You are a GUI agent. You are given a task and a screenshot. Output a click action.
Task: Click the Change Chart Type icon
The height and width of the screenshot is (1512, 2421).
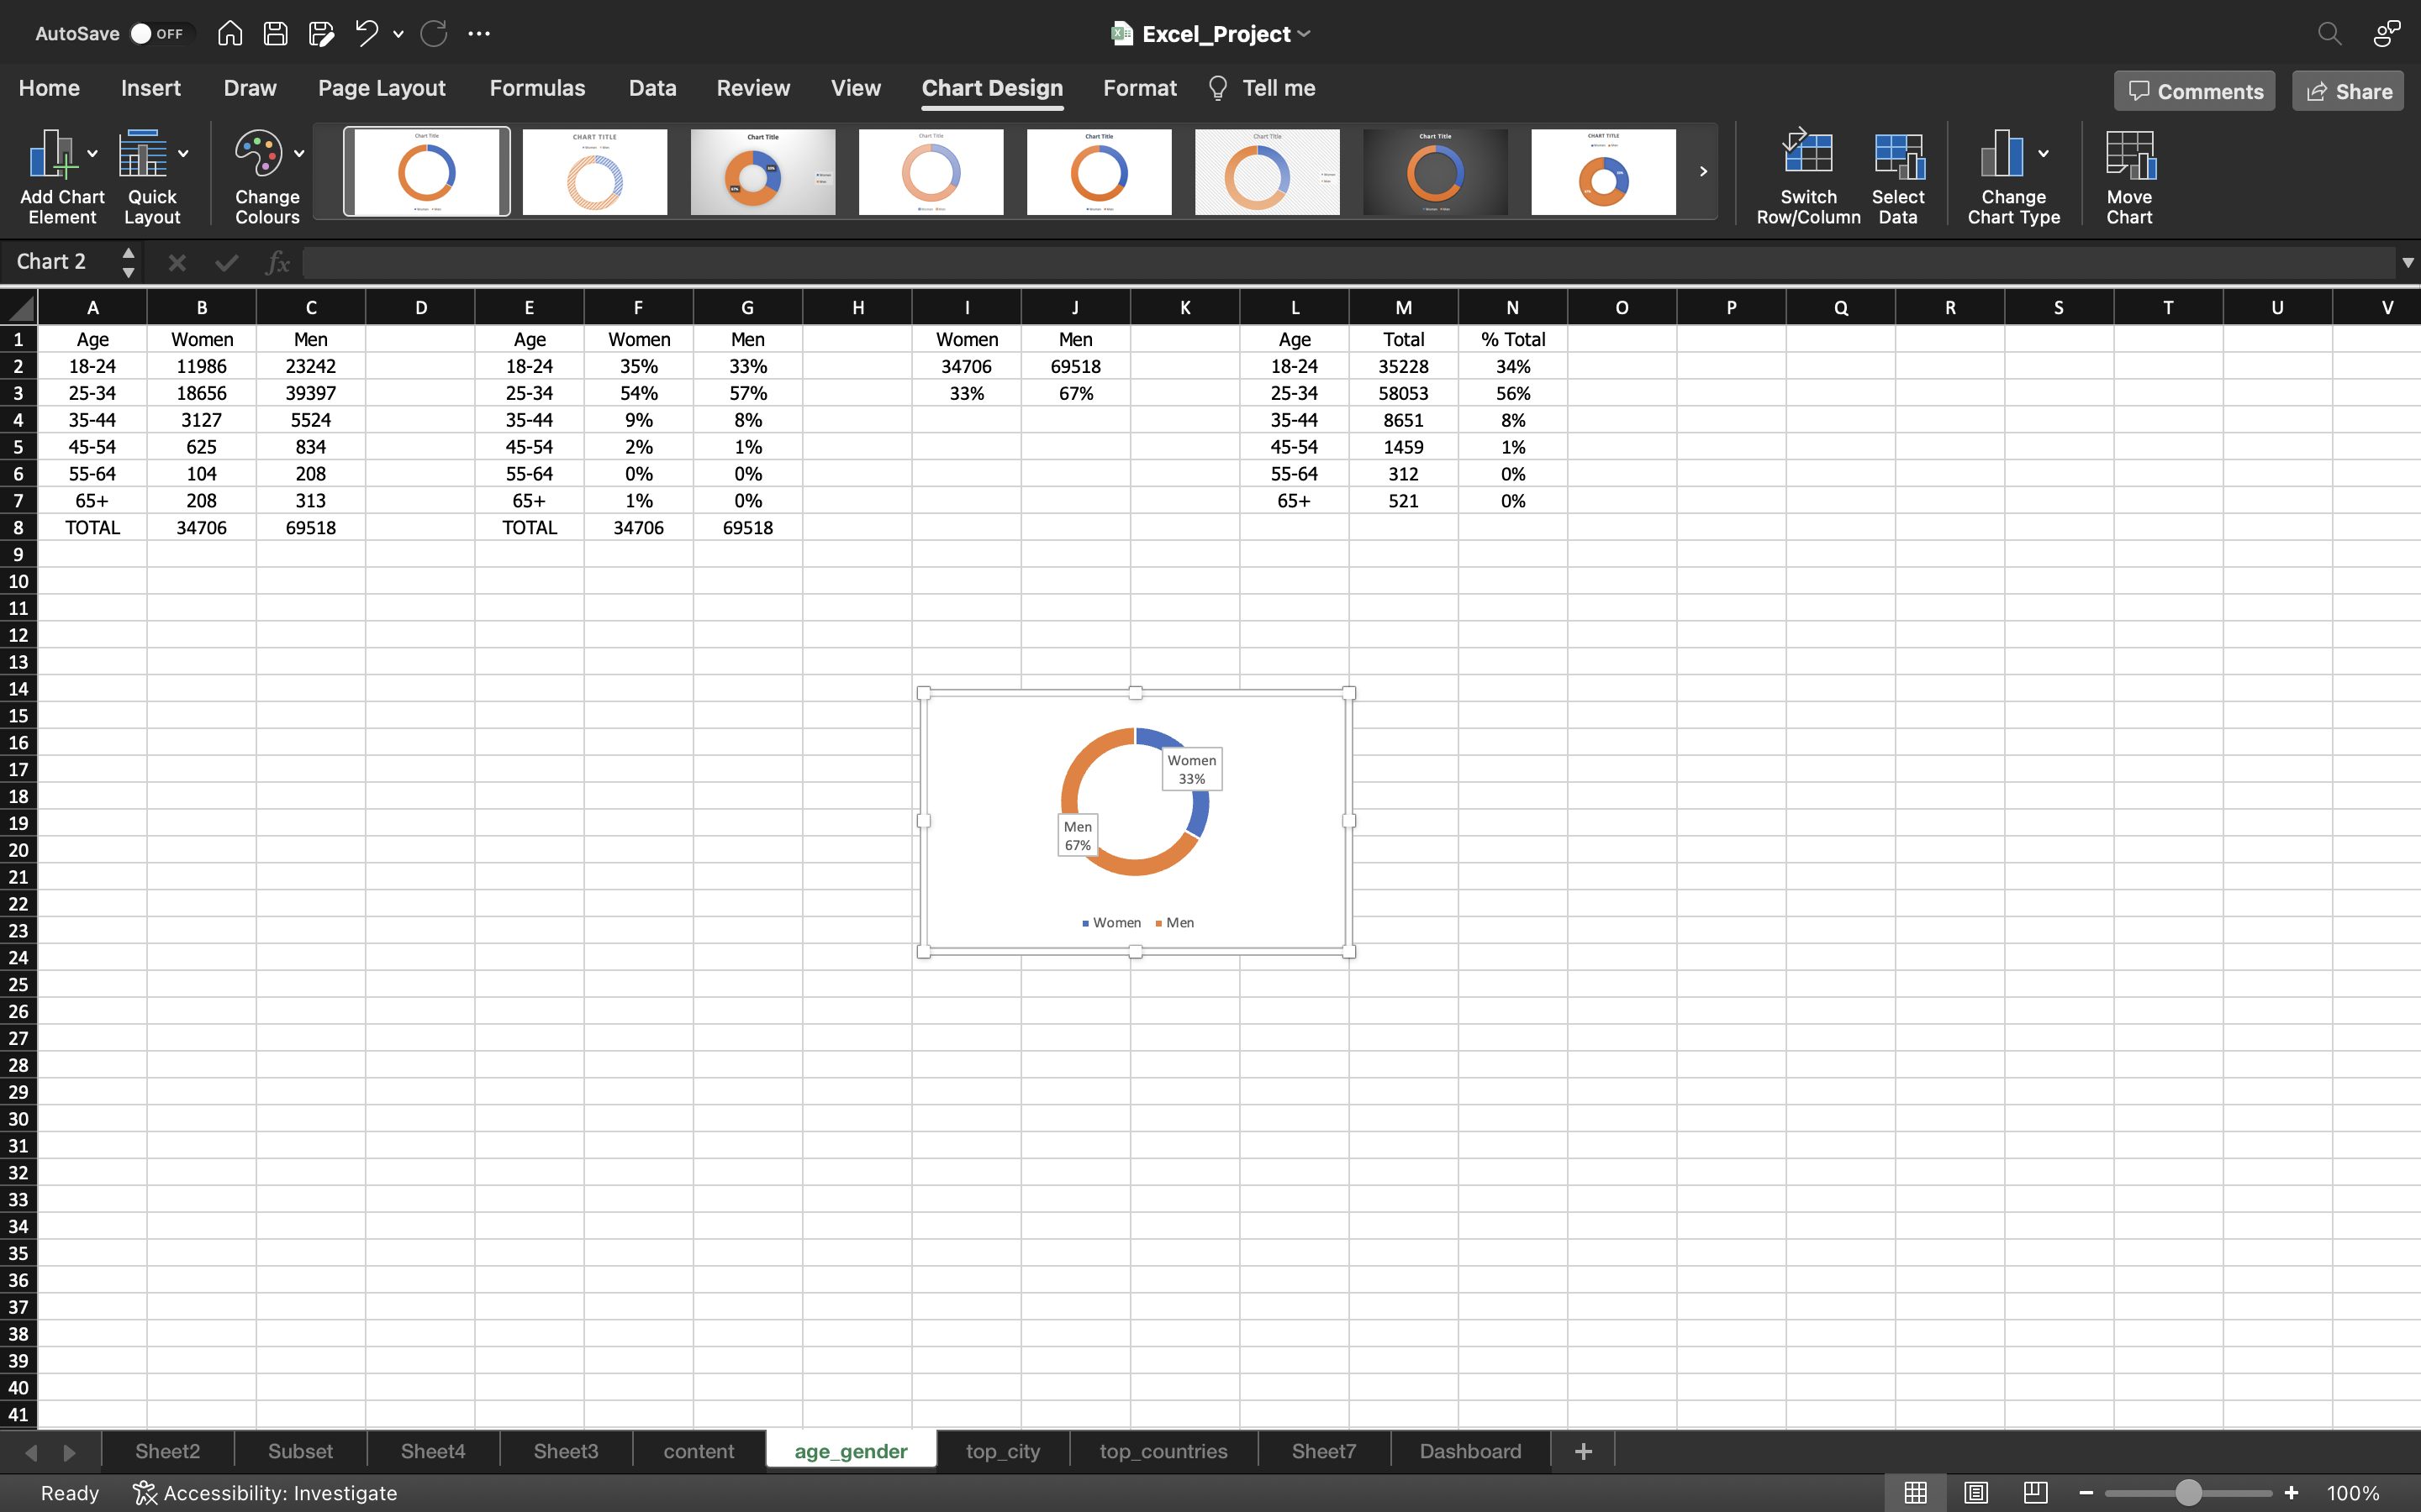point(2003,155)
